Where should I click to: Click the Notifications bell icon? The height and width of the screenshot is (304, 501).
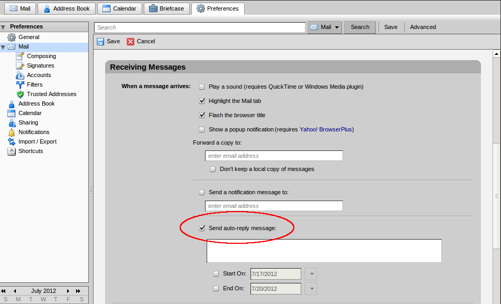(12, 132)
